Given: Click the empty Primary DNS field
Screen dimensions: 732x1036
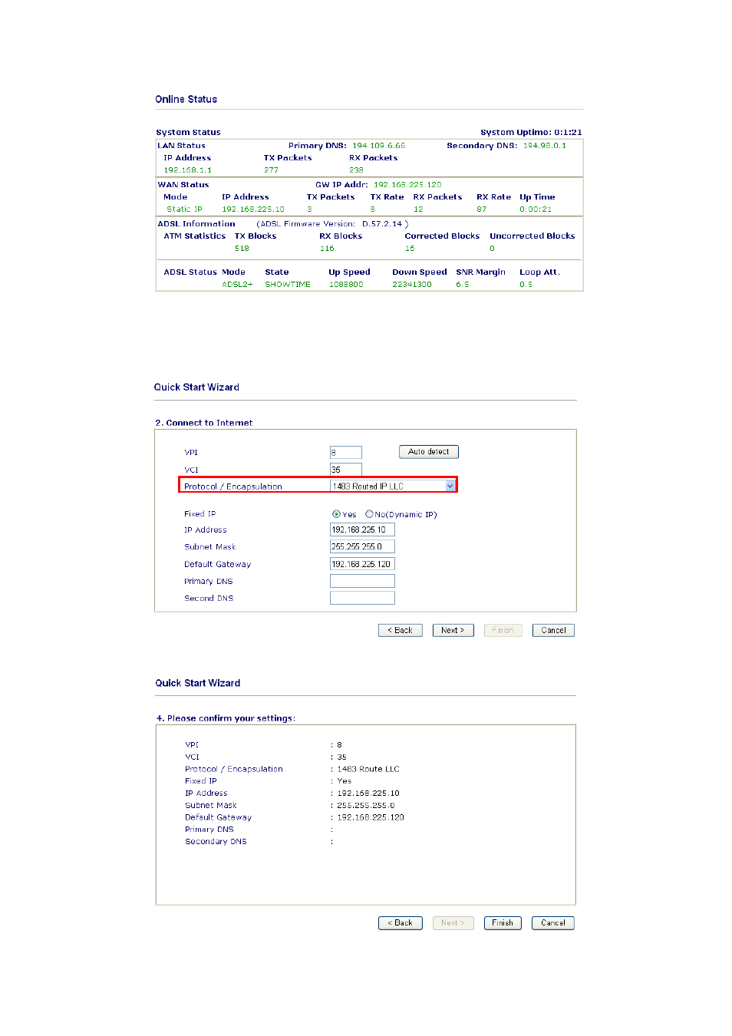Looking at the screenshot, I should [362, 581].
